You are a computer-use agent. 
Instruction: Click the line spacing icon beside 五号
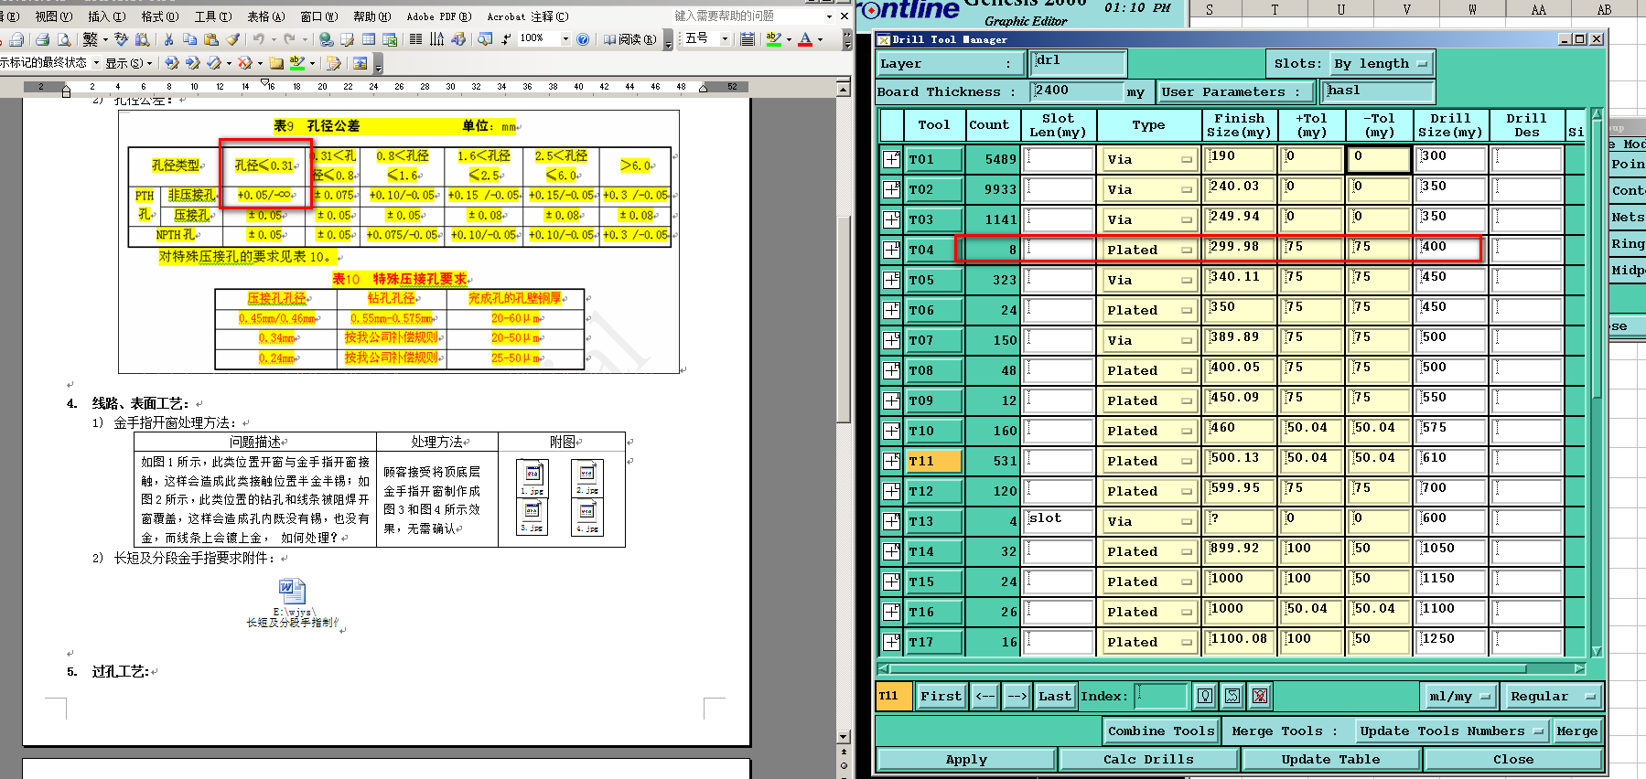pyautogui.click(x=748, y=39)
